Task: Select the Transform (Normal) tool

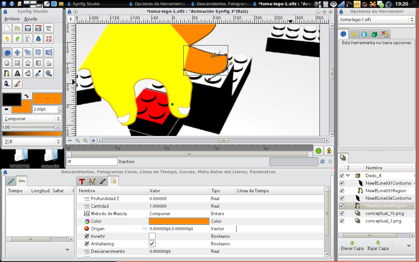Action: tap(7, 52)
